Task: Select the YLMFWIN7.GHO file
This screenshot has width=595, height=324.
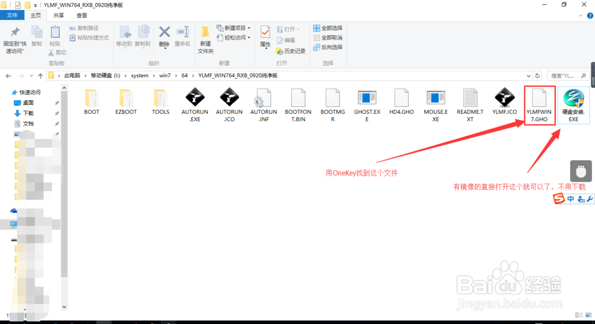Action: tap(539, 105)
